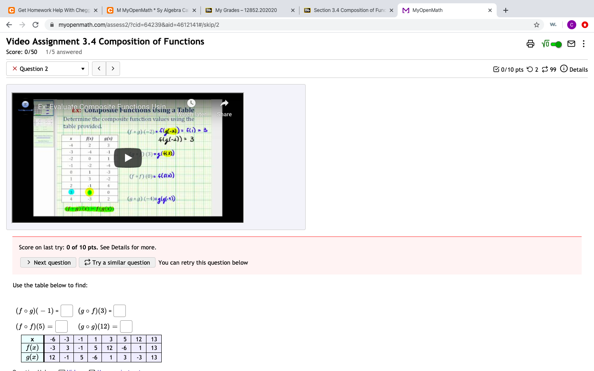Reload the MyOpenMath page in Chrome
This screenshot has height=371, width=594.
click(x=35, y=25)
